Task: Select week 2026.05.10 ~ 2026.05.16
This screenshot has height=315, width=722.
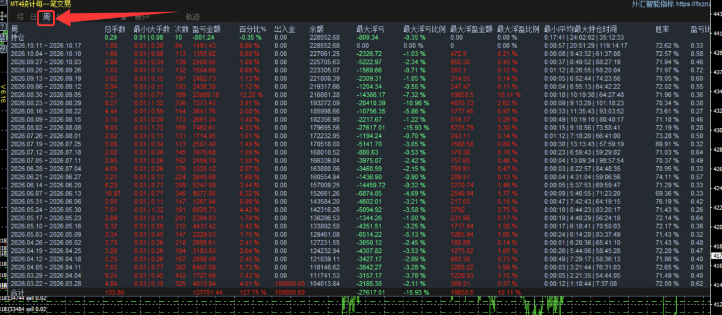Action: point(46,226)
